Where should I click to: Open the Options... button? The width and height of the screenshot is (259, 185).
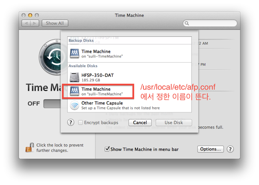[x=211, y=149]
